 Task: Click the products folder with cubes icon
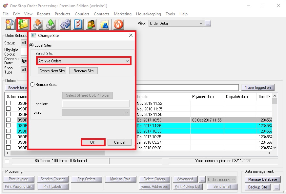click(104, 24)
